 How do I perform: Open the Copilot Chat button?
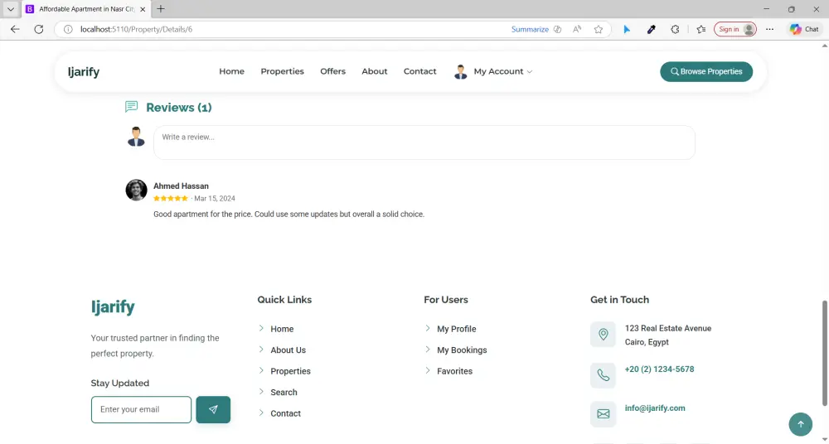(x=805, y=29)
